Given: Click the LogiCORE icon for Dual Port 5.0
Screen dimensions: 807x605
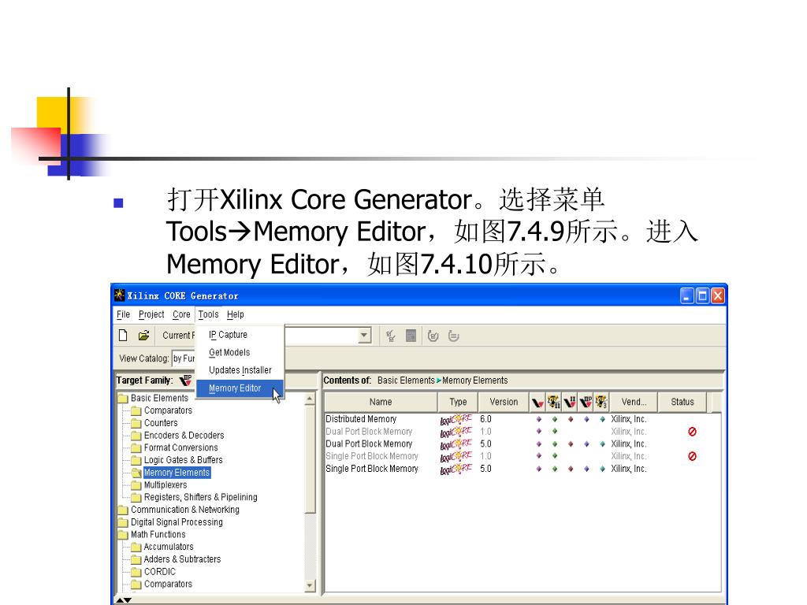Looking at the screenshot, I should [456, 444].
